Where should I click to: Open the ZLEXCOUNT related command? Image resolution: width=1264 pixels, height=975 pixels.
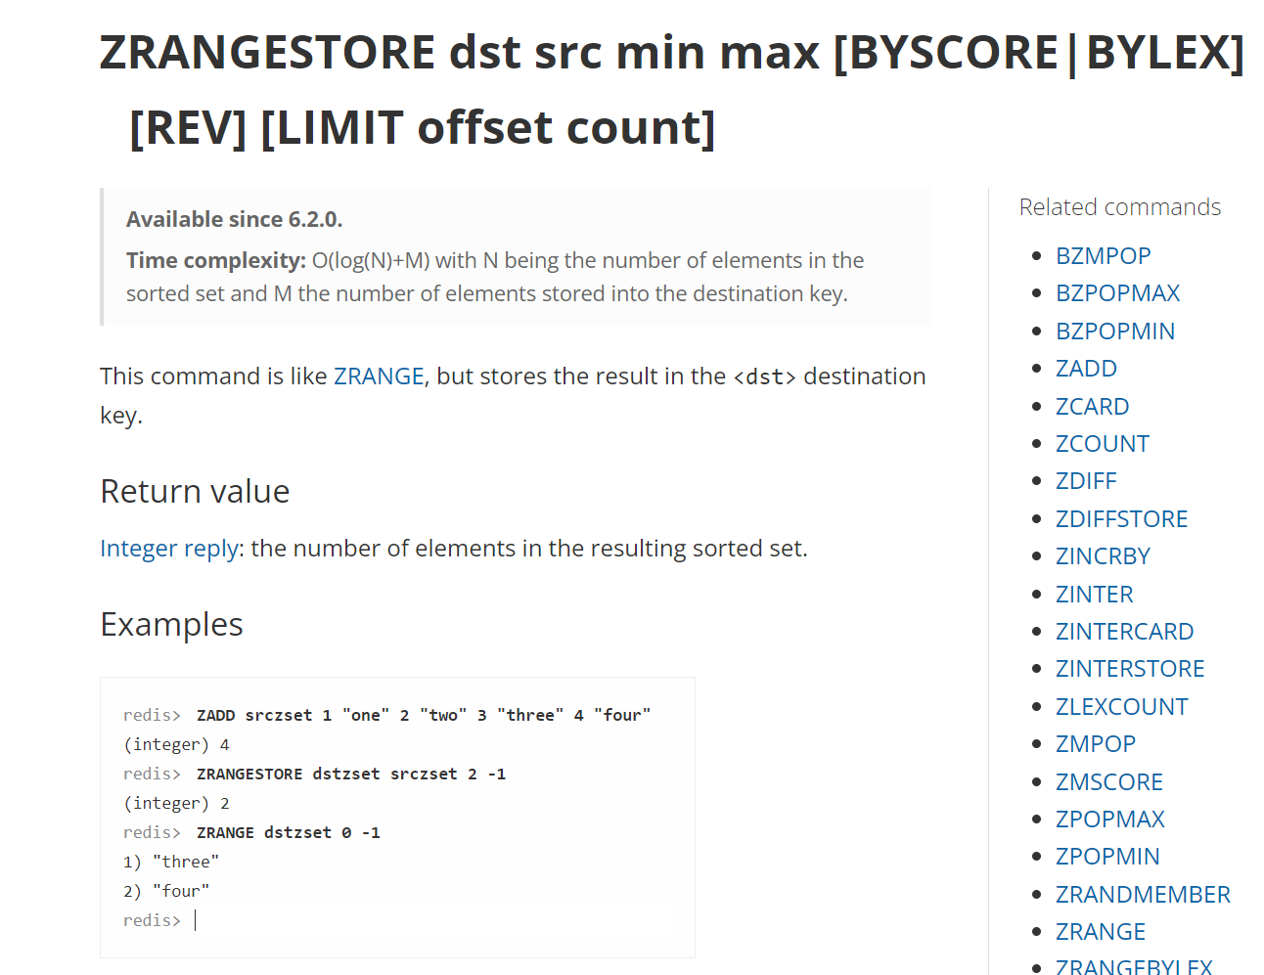[1121, 706]
